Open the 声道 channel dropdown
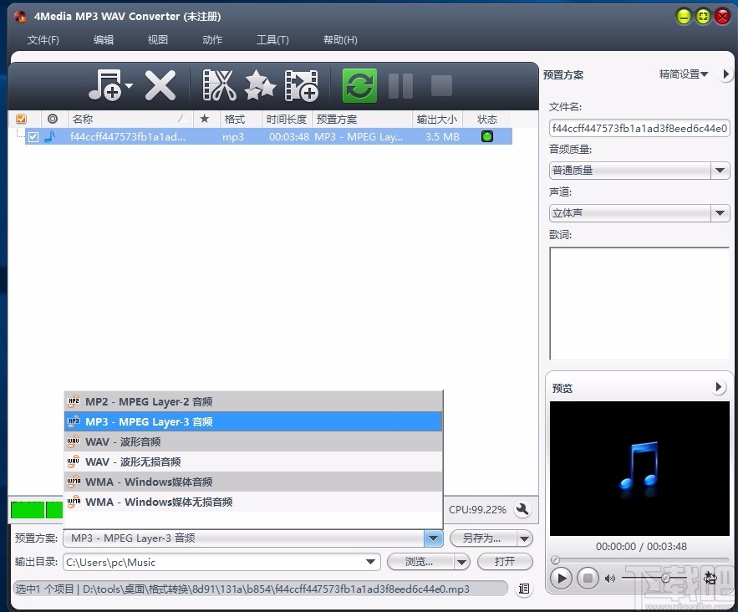This screenshot has height=612, width=738. pos(718,213)
